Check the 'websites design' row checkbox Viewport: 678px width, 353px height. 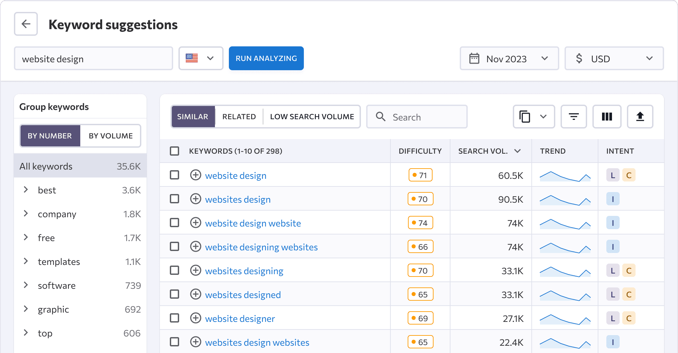coord(174,199)
